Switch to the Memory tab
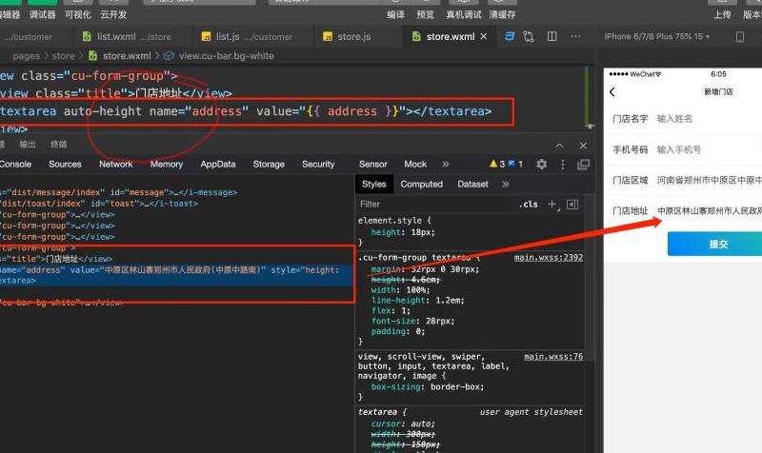 coord(166,164)
